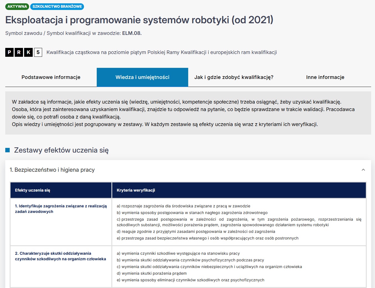Go to the Inne informacje tab
This screenshot has height=288, width=375.
[325, 77]
